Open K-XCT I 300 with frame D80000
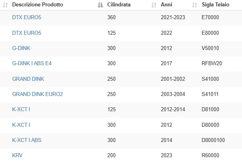Screen dimensions: 242x162 coord(21,125)
